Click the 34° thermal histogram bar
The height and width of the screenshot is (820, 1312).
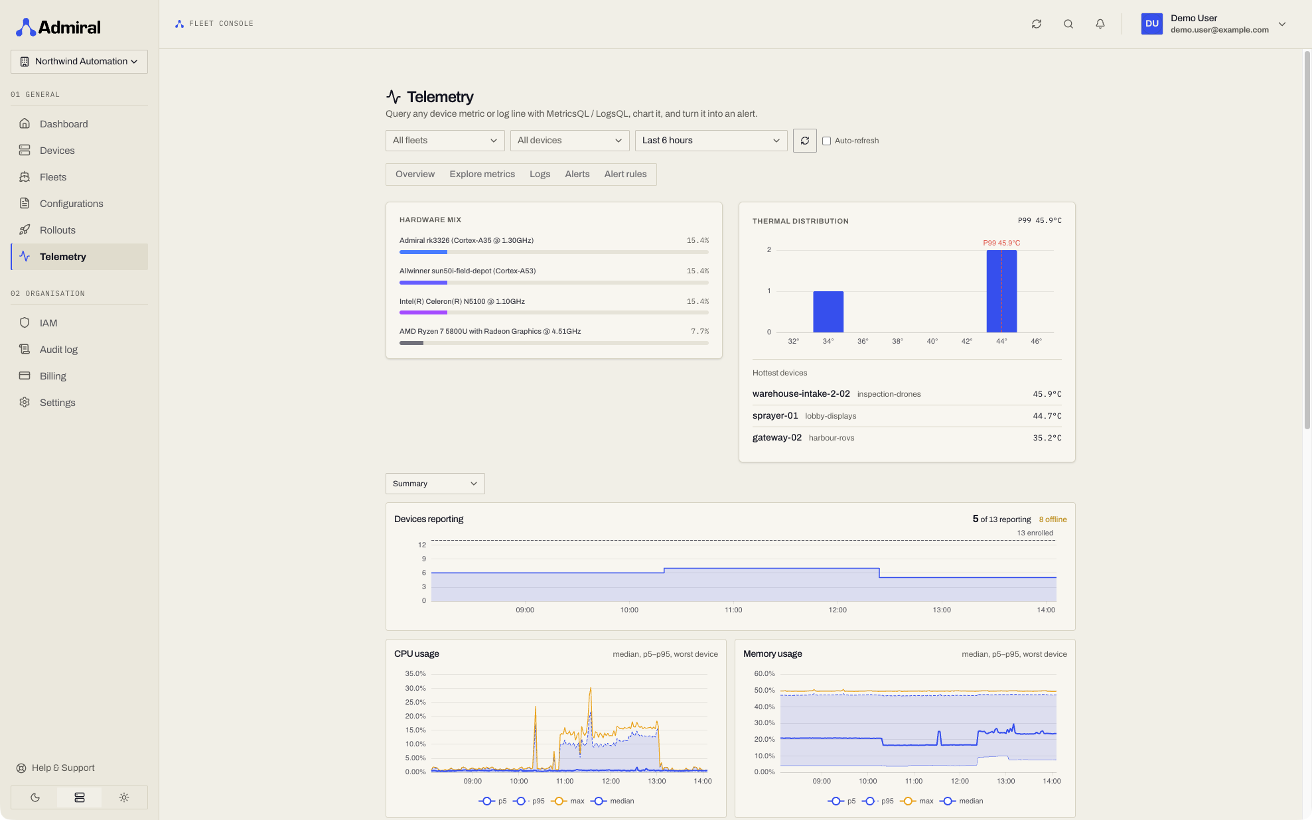tap(828, 312)
